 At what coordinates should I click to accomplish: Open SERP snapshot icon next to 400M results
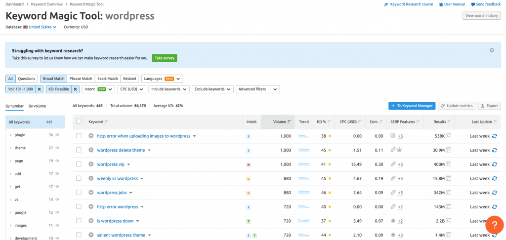click(448, 164)
